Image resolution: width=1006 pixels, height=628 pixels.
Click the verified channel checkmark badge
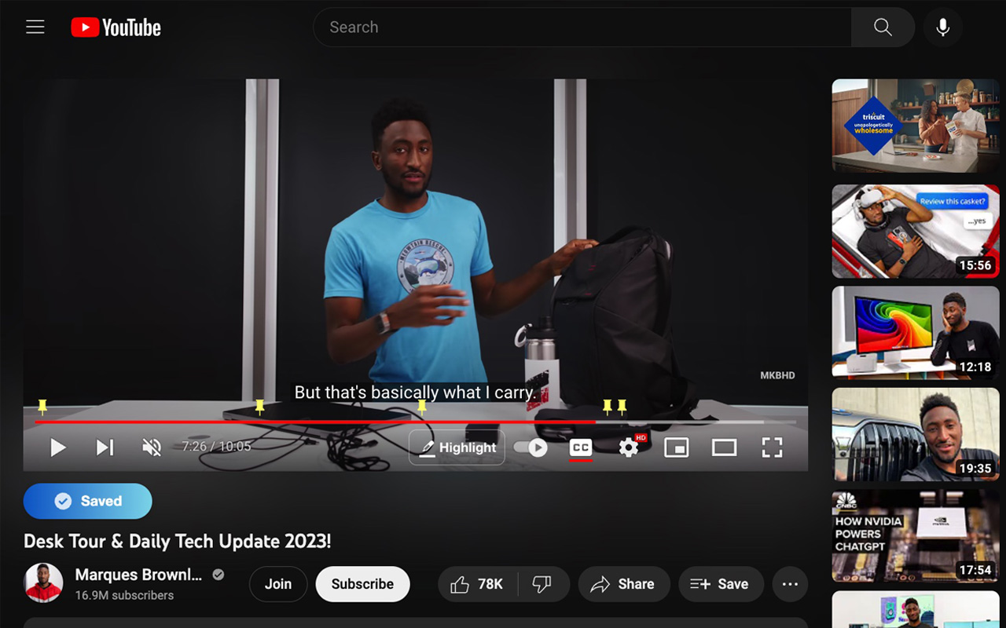tap(218, 575)
